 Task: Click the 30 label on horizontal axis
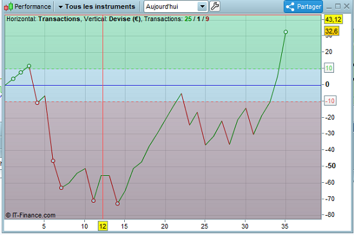pyautogui.click(x=245, y=226)
